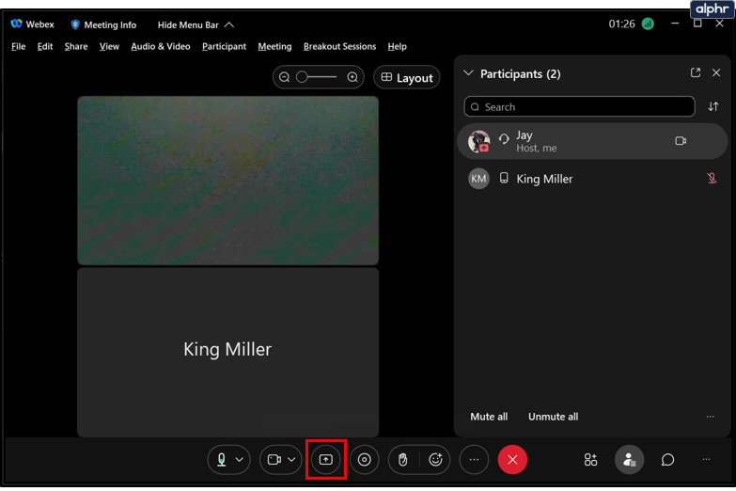This screenshot has height=491, width=736.
Task: Open More options ellipsis in center toolbar
Action: 474,459
